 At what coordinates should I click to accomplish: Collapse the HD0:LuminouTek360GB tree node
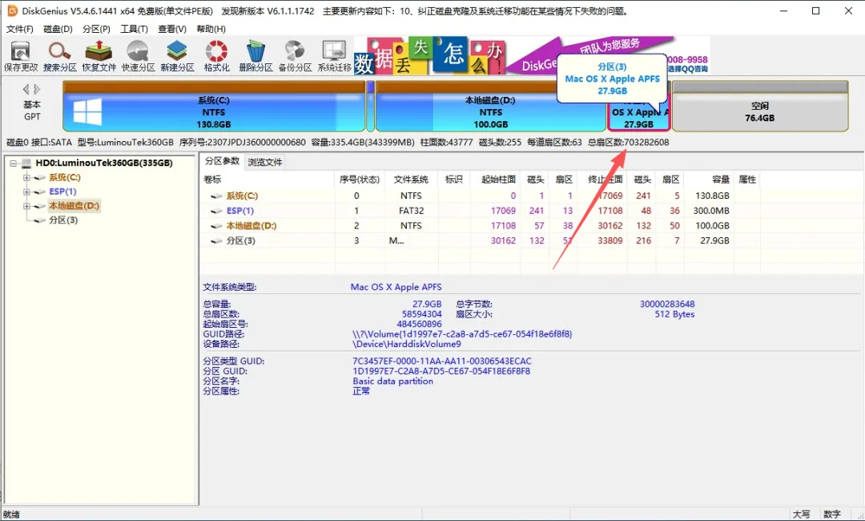click(x=13, y=164)
